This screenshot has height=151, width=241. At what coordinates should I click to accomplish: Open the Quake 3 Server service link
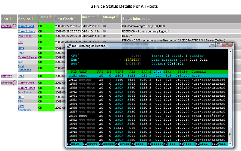(27, 57)
